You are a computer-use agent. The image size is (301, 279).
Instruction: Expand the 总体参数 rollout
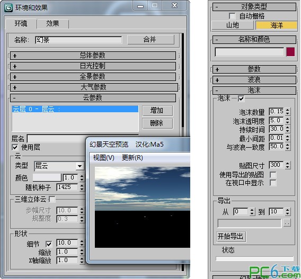click(93, 56)
